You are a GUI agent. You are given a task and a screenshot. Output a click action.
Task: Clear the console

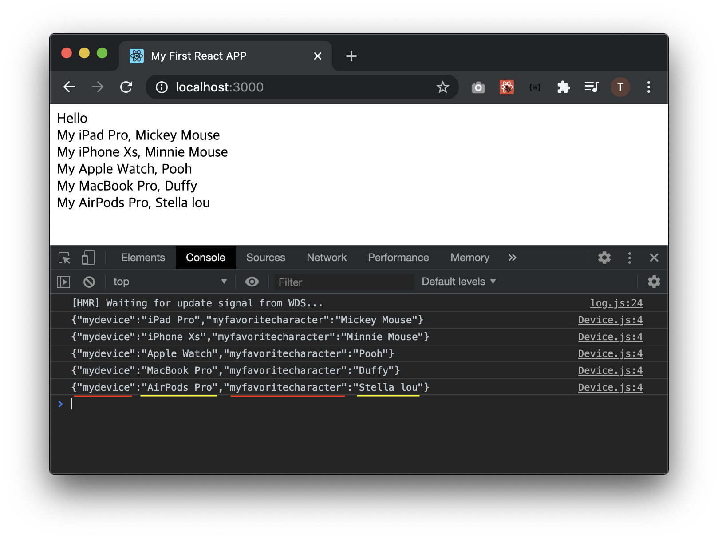pos(89,282)
